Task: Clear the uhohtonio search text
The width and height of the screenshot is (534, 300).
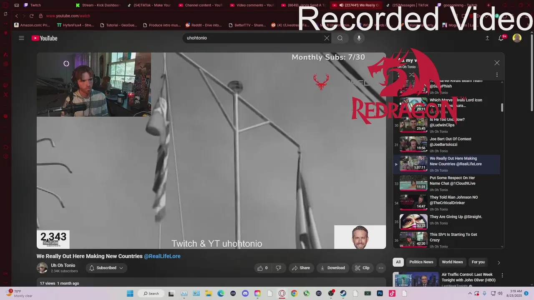Action: click(327, 38)
